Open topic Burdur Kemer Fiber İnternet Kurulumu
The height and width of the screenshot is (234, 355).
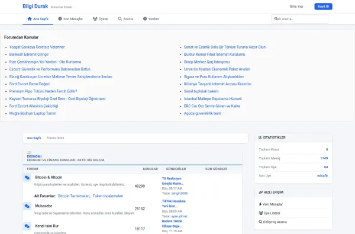point(214,54)
